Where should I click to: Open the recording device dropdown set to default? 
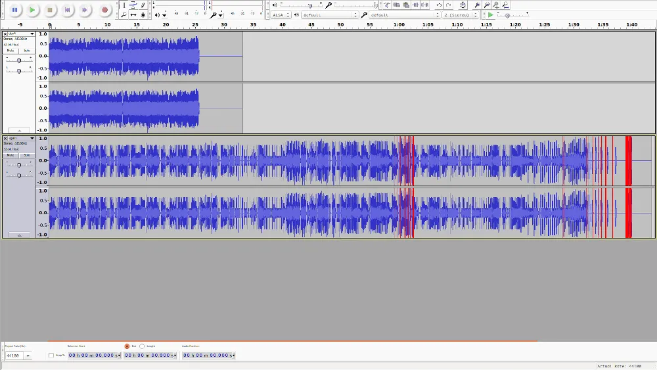404,15
